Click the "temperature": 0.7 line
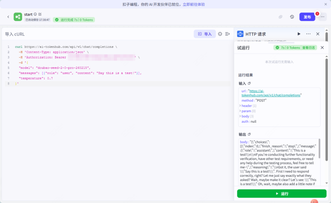 36,78
